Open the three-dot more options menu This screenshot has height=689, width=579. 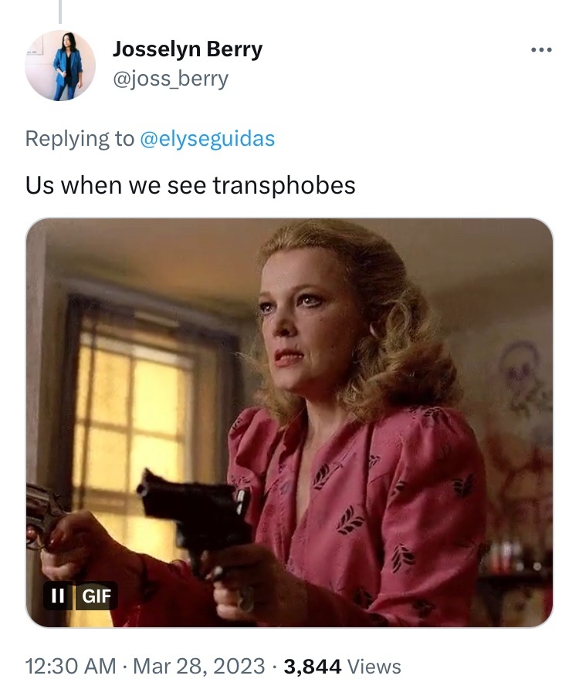[541, 50]
